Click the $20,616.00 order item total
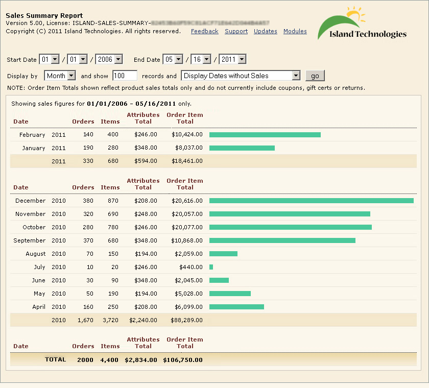Screen dimensions: 429x388 (x=187, y=201)
